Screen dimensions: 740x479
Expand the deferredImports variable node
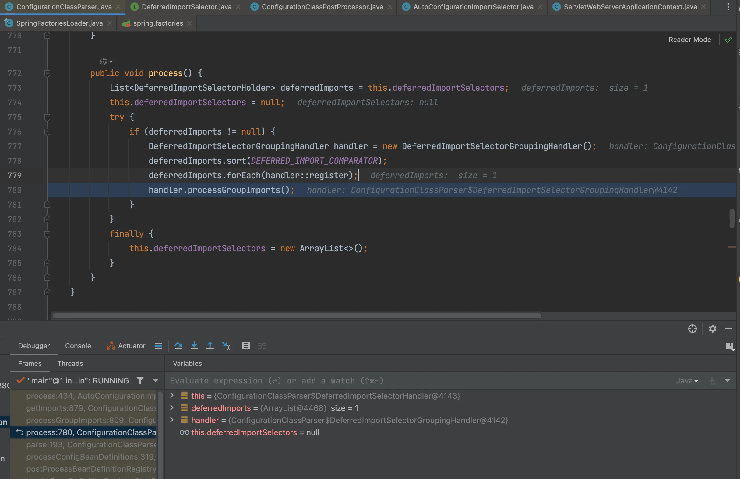click(x=172, y=408)
